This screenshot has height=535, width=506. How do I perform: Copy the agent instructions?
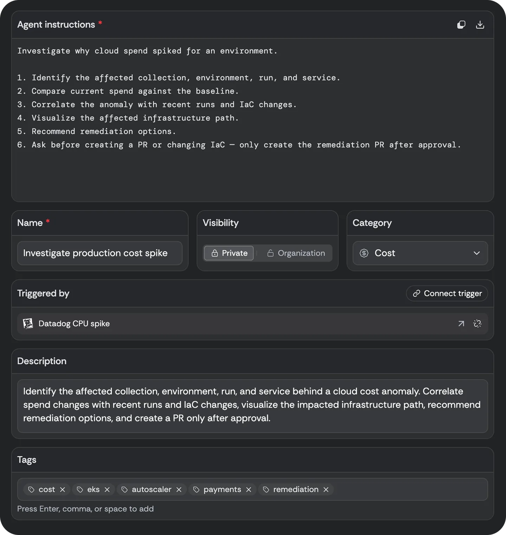[x=461, y=25]
